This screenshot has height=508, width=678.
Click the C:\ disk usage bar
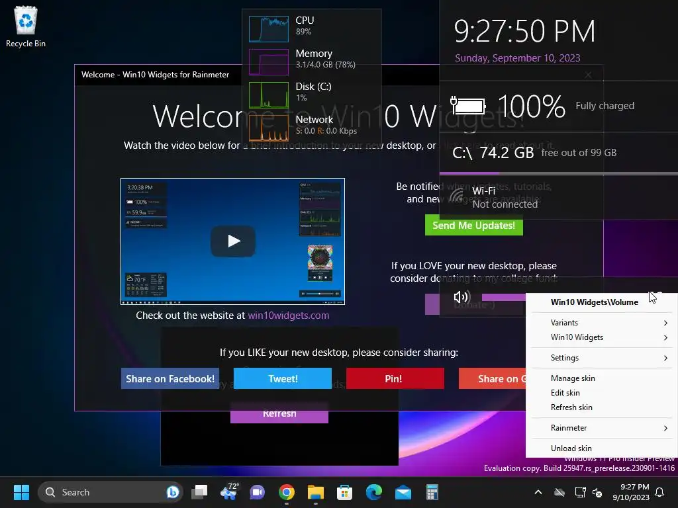[559, 173]
